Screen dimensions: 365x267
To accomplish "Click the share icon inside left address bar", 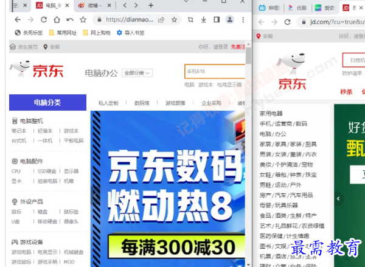I will [161, 20].
